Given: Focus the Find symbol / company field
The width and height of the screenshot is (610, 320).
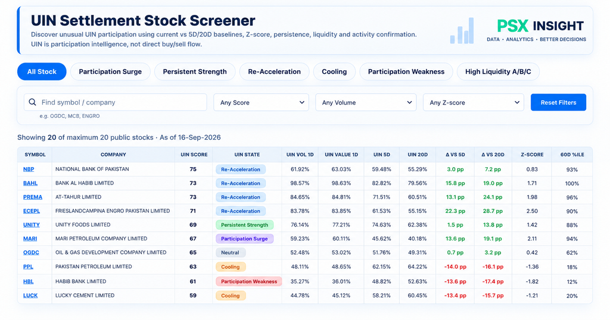Looking at the screenshot, I should 115,102.
